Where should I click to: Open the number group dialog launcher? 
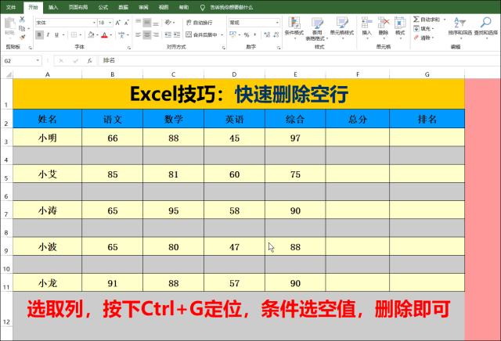coord(279,48)
